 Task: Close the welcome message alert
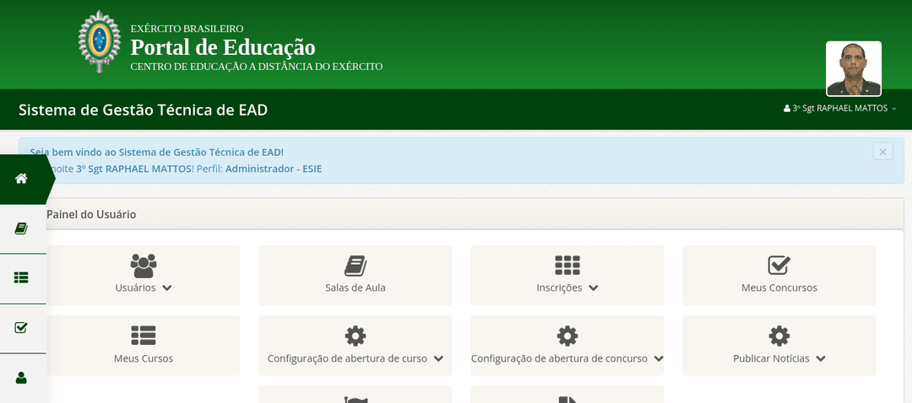tap(882, 152)
